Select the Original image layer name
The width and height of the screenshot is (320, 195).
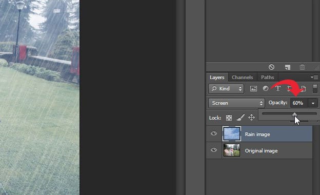click(261, 151)
